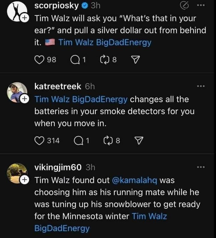Image resolution: width=216 pixels, height=238 pixels.
Task: Like scorpiosky's post with 98 likes
Action: click(x=39, y=60)
